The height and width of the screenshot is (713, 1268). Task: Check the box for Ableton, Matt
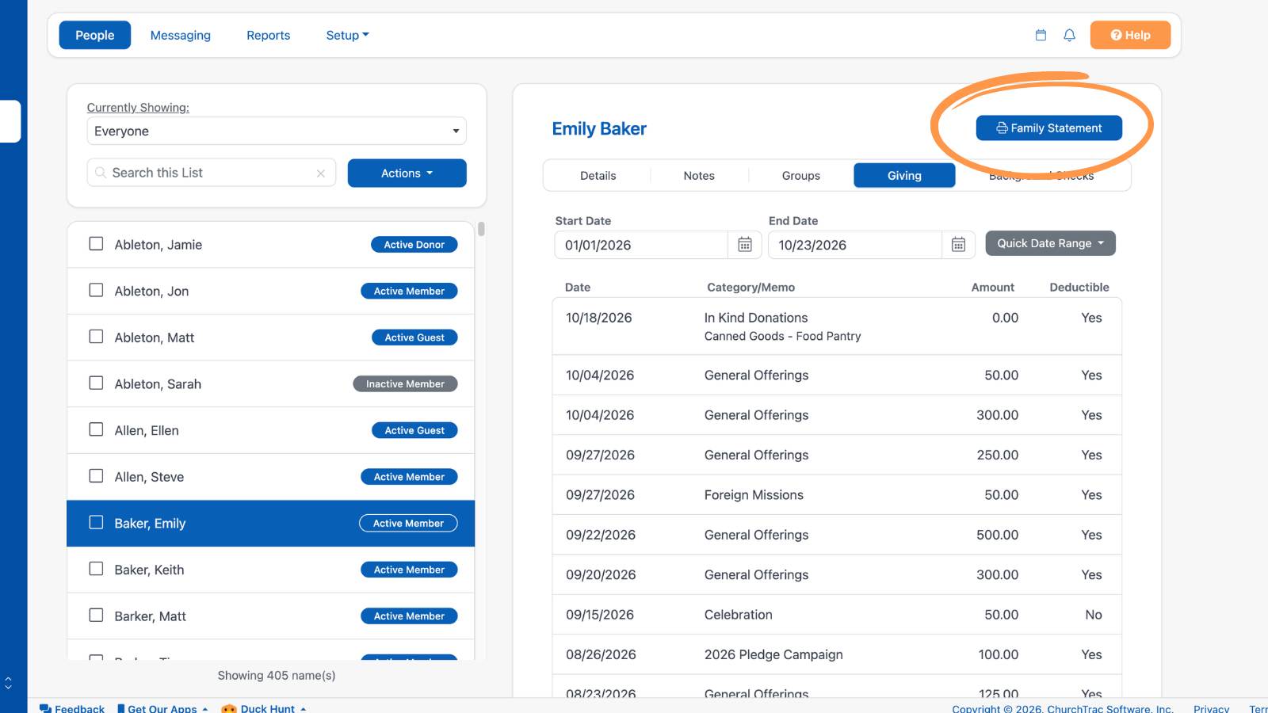[x=96, y=337]
